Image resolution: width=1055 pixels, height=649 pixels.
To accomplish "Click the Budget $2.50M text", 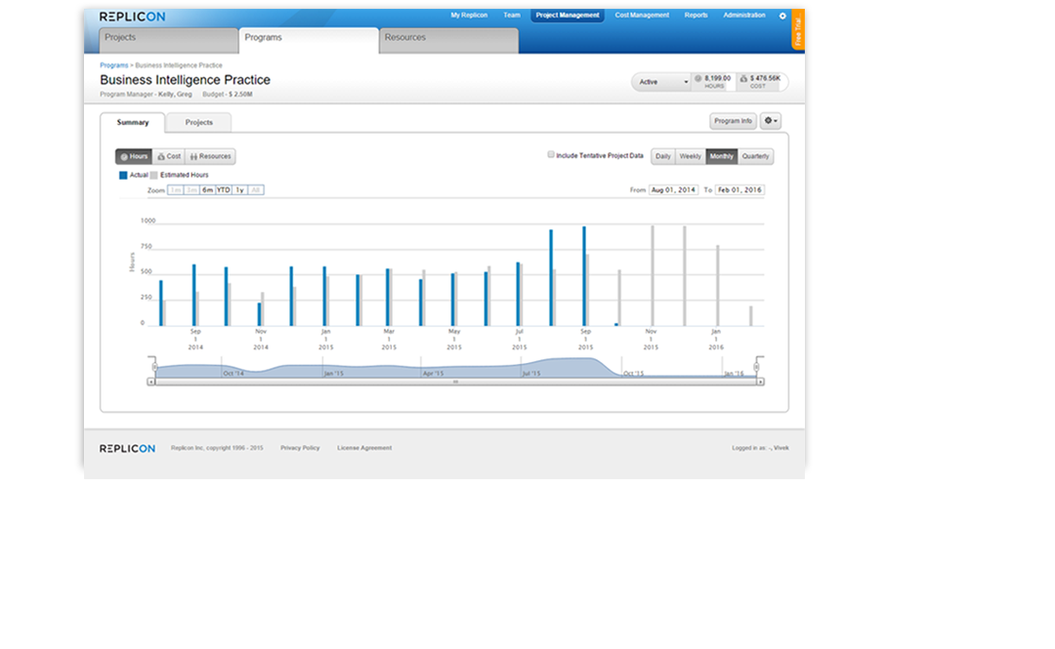I will pos(228,95).
